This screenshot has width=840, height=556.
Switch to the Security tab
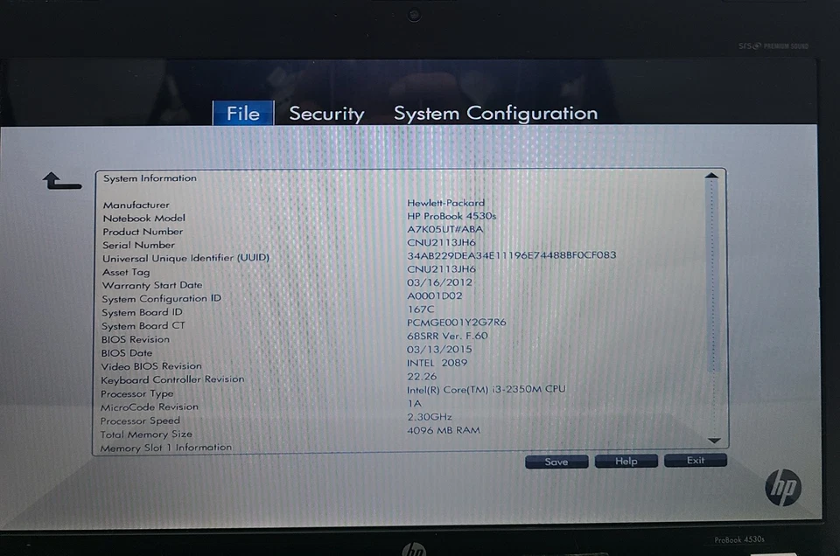(x=325, y=113)
